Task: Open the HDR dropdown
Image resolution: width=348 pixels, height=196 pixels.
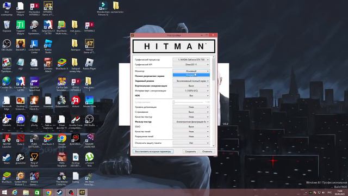Action: [x=191, y=96]
